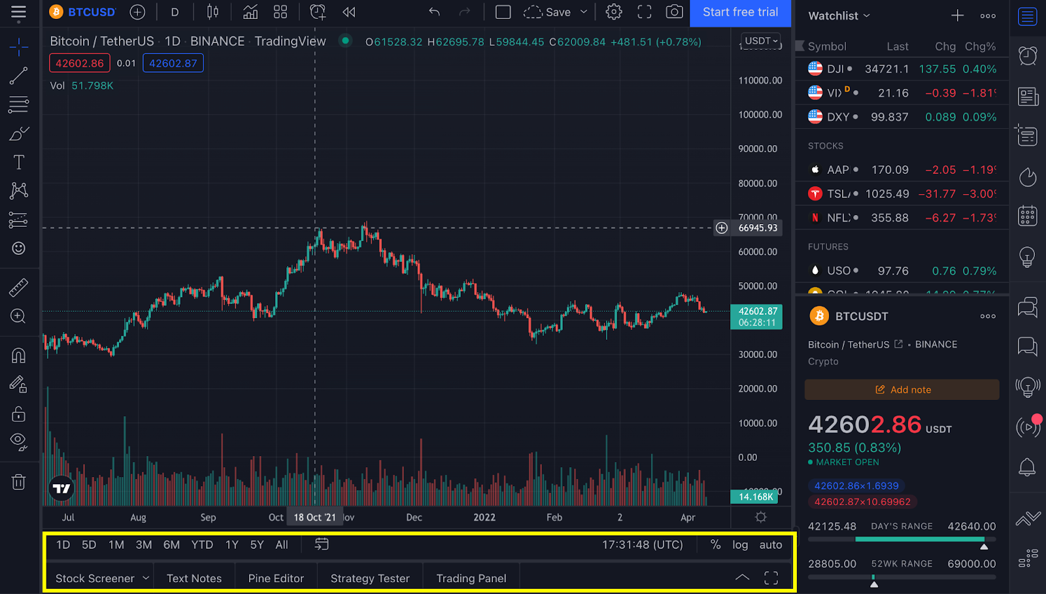This screenshot has width=1046, height=594.
Task: Save the chart layout
Action: (x=548, y=12)
